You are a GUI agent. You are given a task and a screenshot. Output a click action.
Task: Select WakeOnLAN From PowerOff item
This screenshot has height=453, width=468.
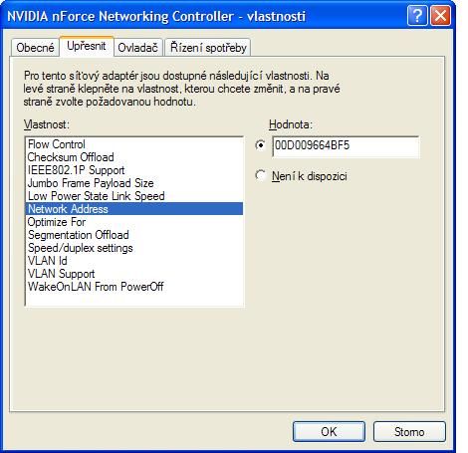tap(134, 287)
